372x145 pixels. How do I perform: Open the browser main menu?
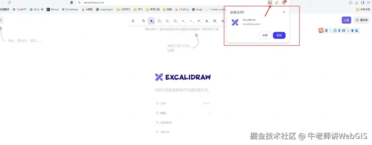pyautogui.click(x=369, y=2)
